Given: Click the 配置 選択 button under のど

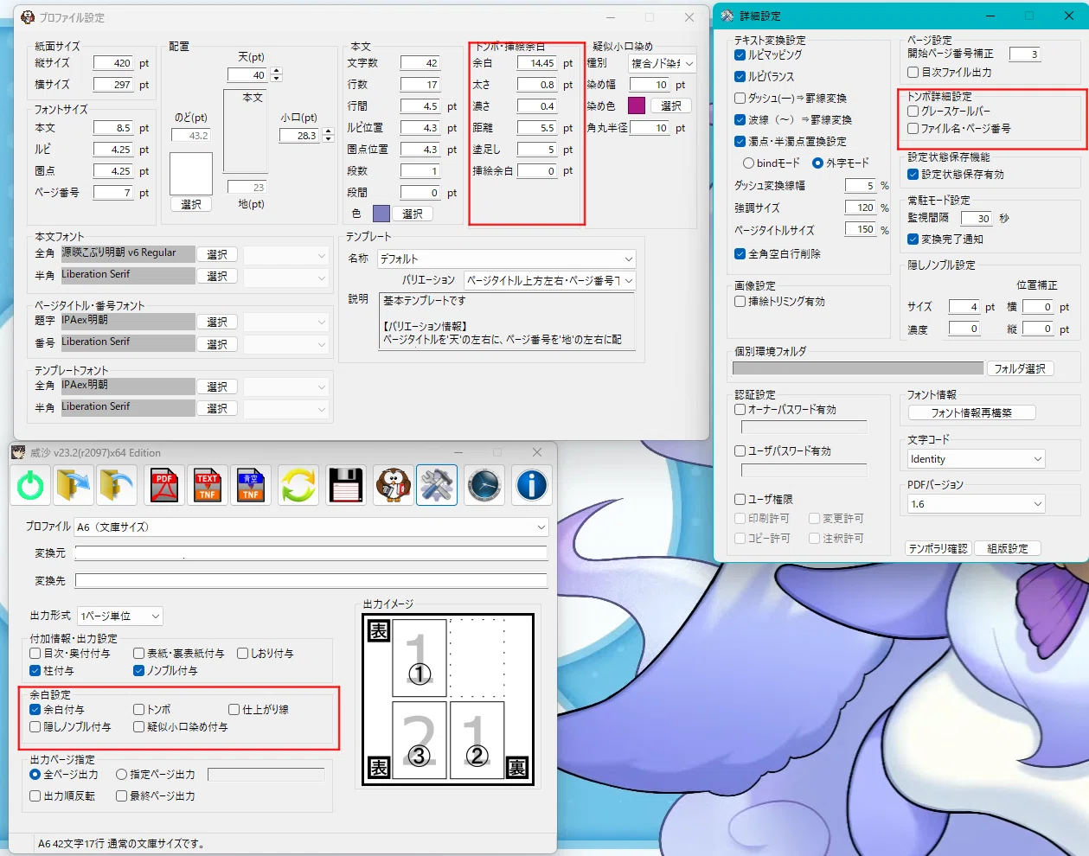Looking at the screenshot, I should (191, 204).
